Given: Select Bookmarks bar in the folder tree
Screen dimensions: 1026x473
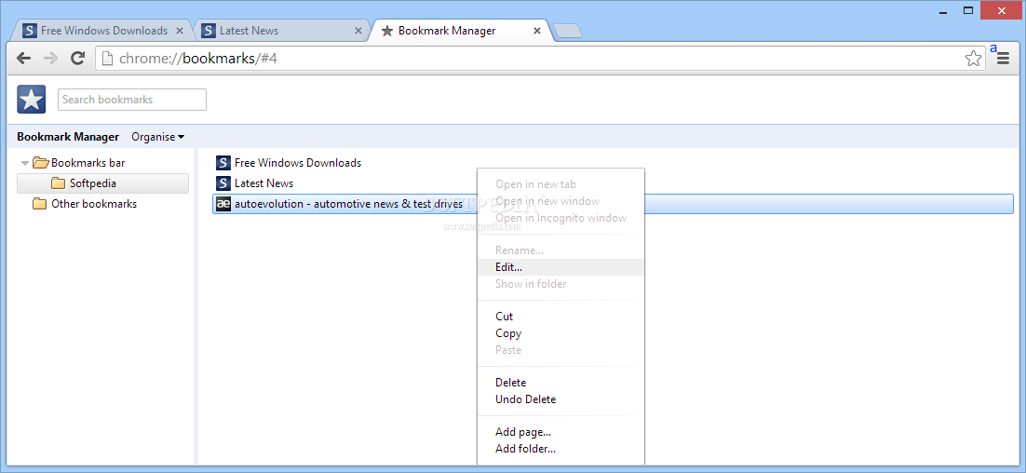Looking at the screenshot, I should point(88,163).
